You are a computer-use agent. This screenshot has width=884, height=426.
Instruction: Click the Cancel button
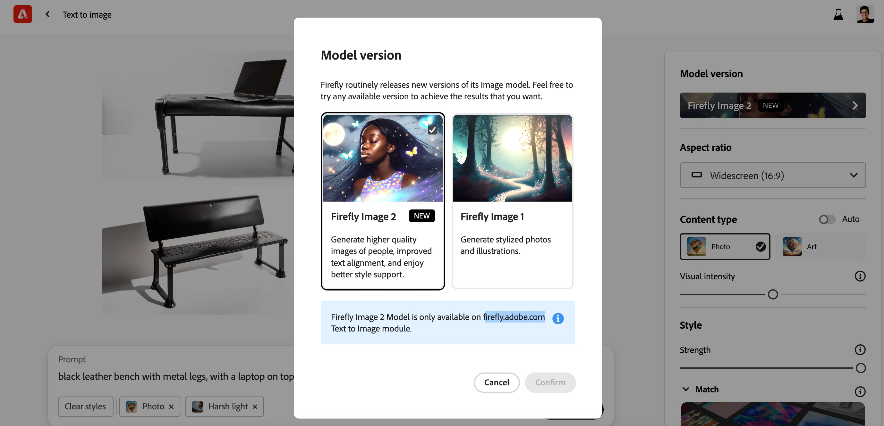pyautogui.click(x=496, y=382)
